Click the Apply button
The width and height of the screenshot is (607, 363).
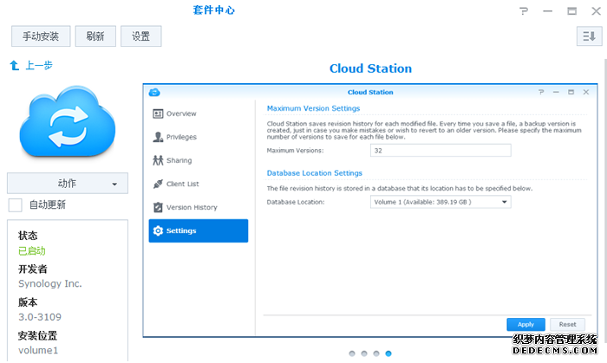(525, 324)
